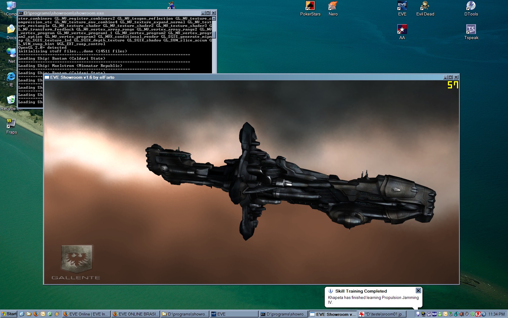Viewport: 508px width, 318px height.
Task: Click the console vertical scrollbar thumb
Action: [214, 35]
